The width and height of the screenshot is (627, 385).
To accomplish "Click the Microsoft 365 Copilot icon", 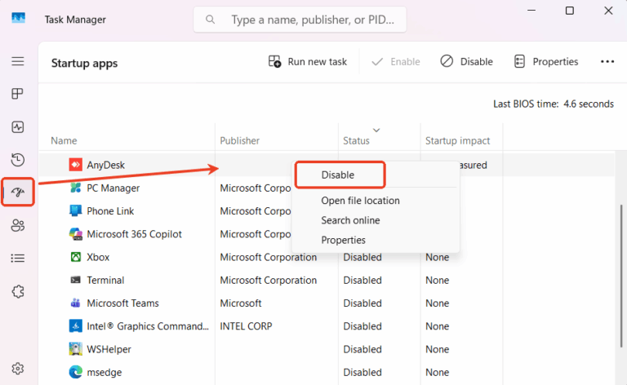I will click(x=76, y=233).
